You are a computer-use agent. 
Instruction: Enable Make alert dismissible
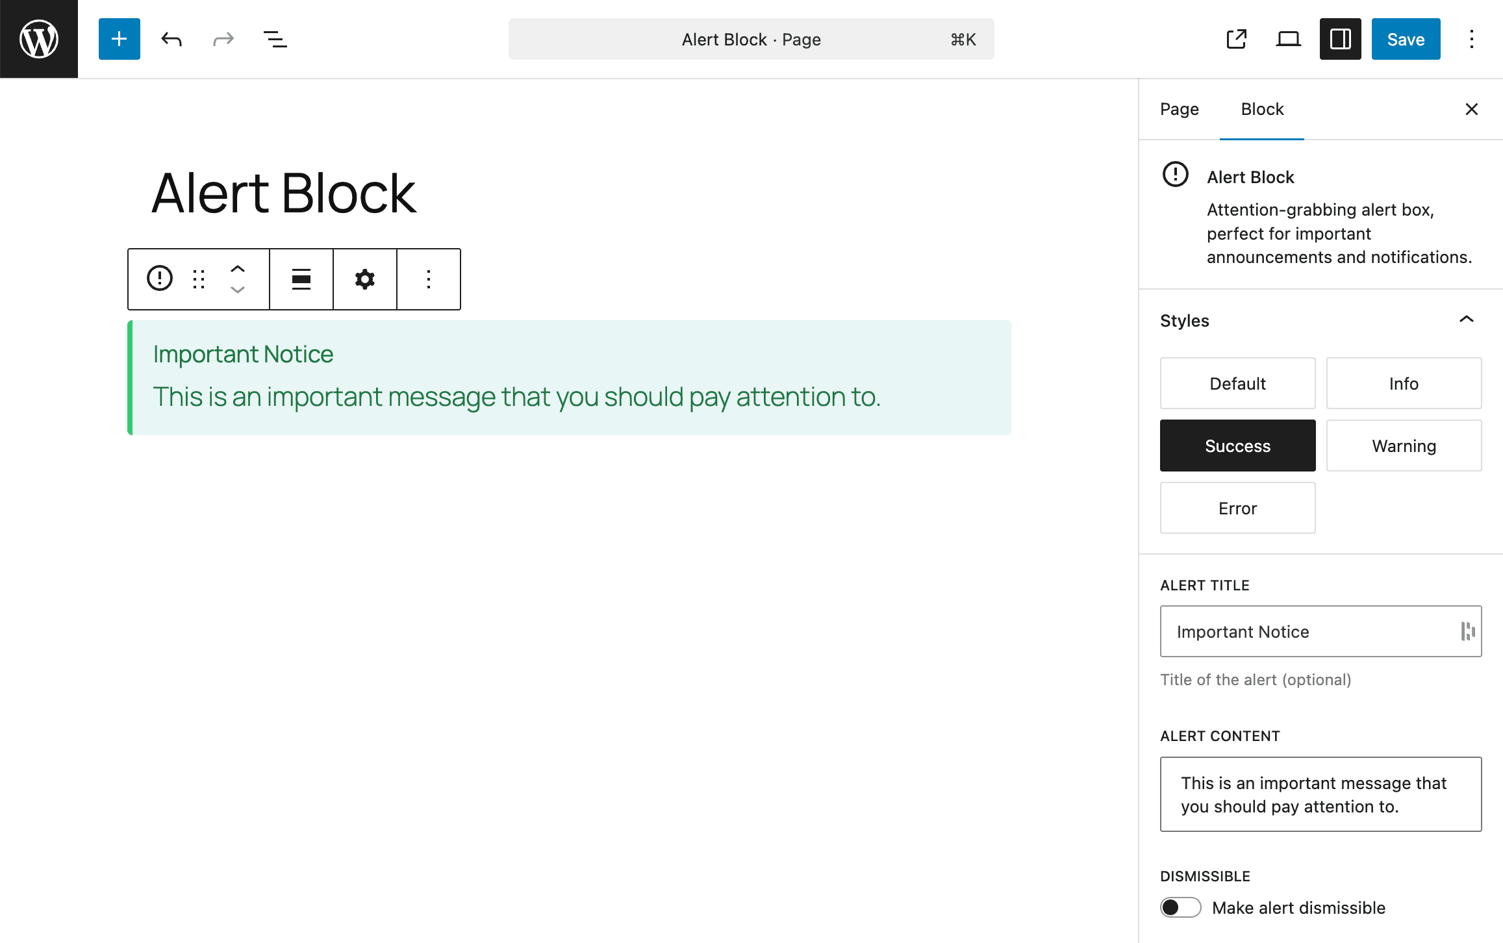point(1180,907)
